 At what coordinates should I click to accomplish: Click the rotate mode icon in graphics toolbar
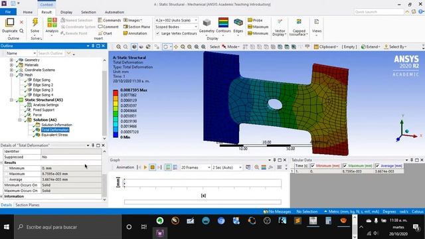tap(165, 47)
